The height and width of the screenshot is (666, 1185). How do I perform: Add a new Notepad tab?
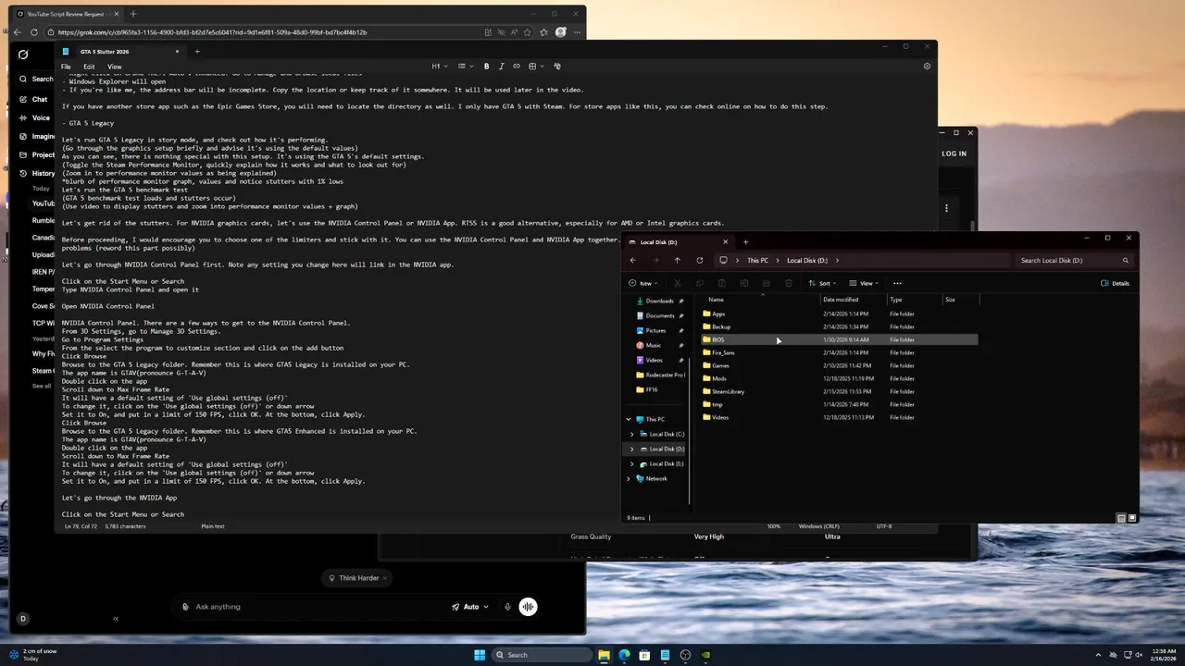[196, 52]
